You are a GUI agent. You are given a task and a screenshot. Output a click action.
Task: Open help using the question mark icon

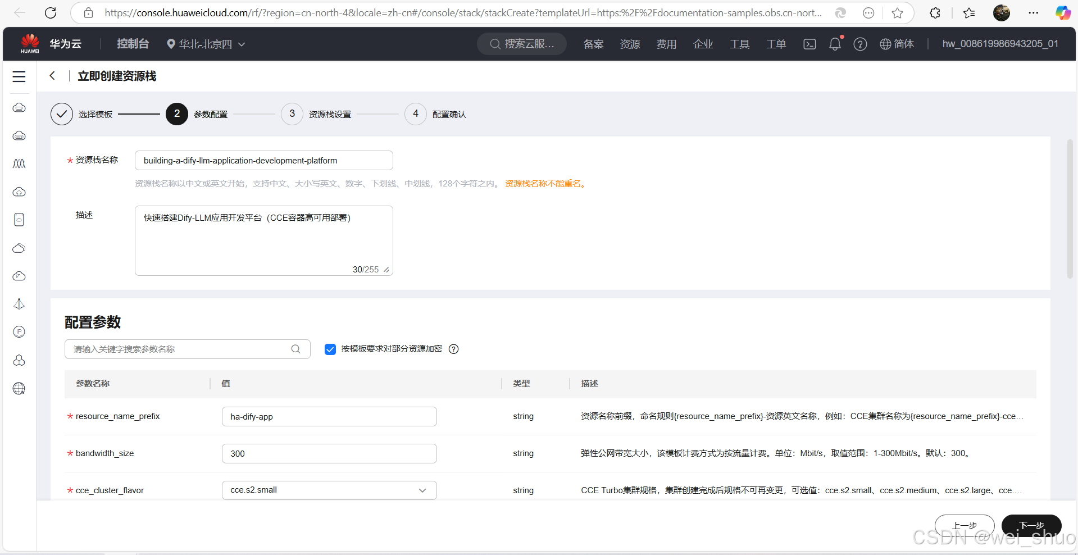860,44
